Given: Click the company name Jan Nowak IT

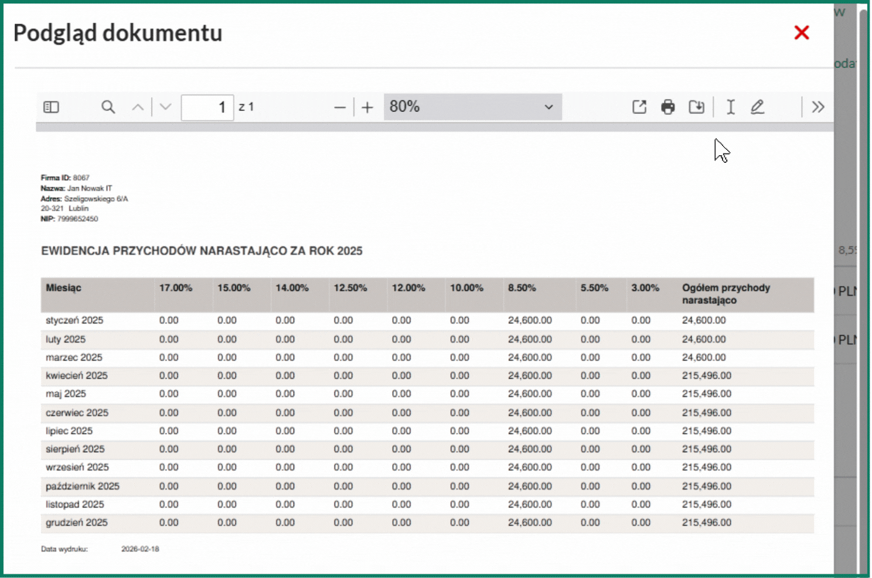Looking at the screenshot, I should click(90, 188).
